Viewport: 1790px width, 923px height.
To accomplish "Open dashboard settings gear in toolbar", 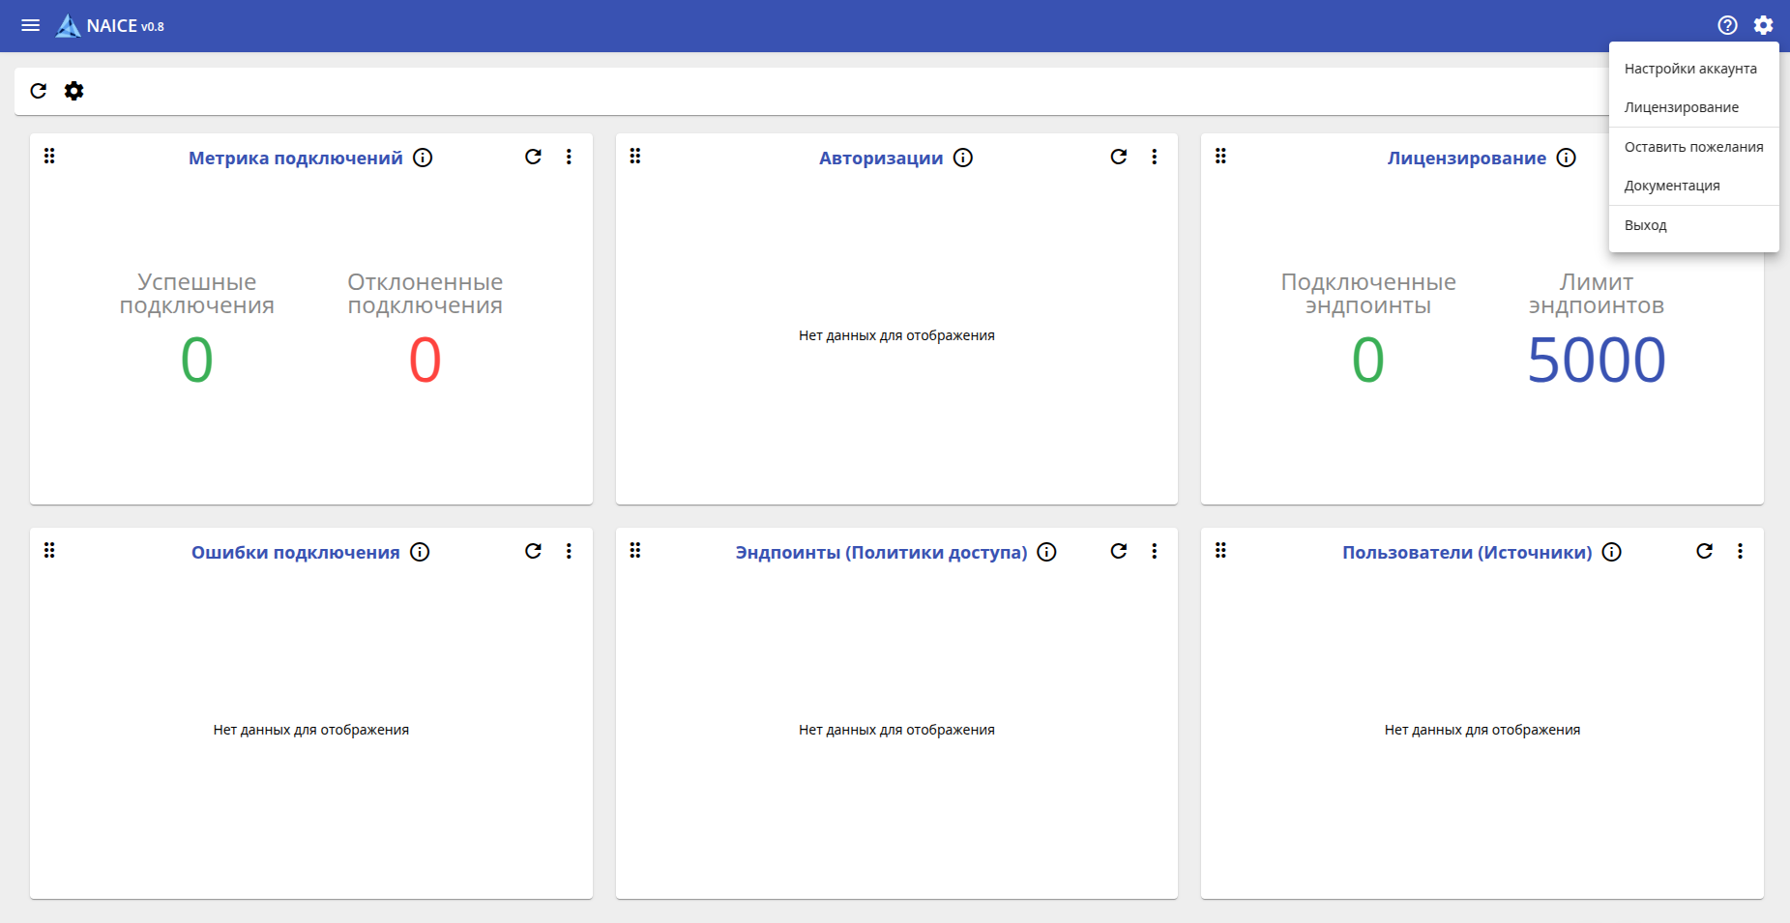I will tap(73, 91).
